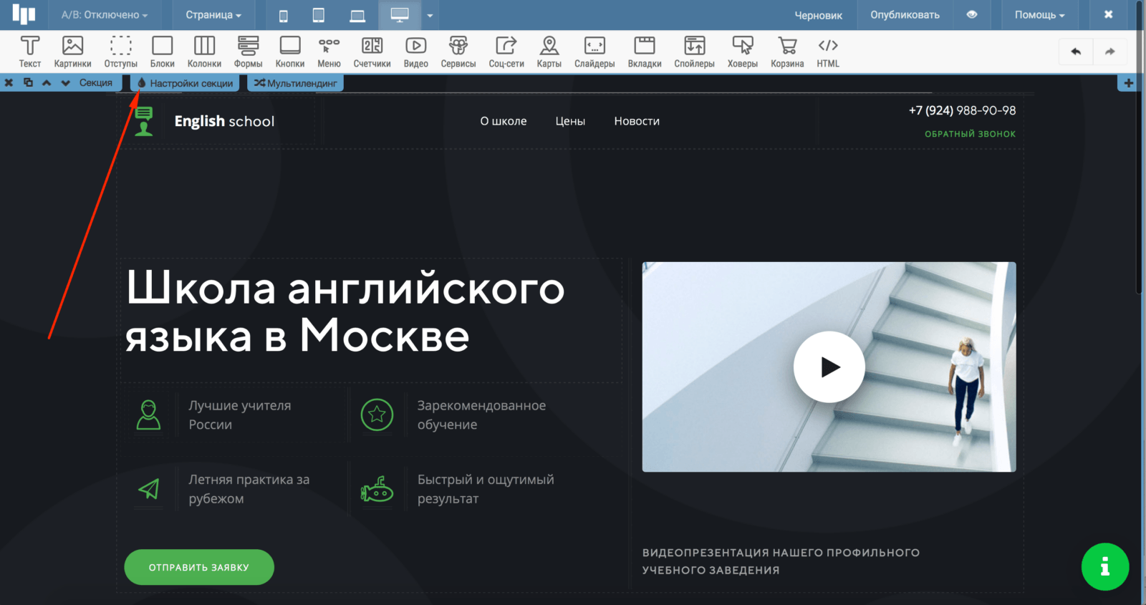Select the heading Школа английского языка в Москве

pyautogui.click(x=345, y=312)
